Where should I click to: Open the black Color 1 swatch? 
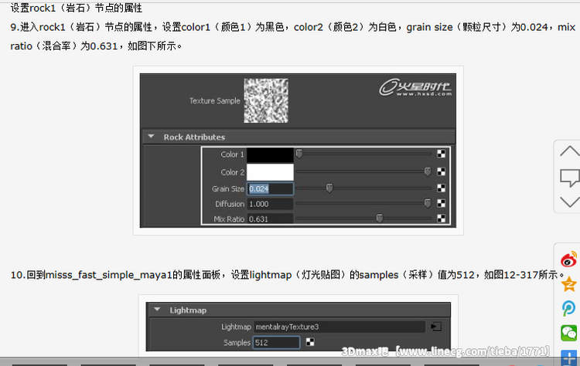pos(270,155)
